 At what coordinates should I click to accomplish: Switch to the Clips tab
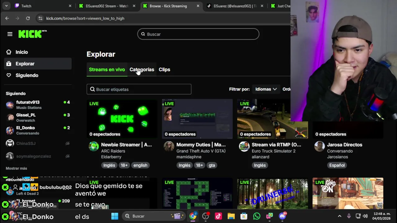click(164, 69)
